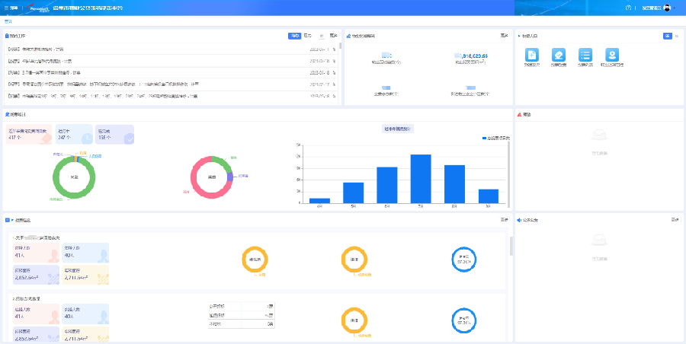The width and height of the screenshot is (686, 344).
Task: Open the user avatar profile menu
Action: coord(667,8)
